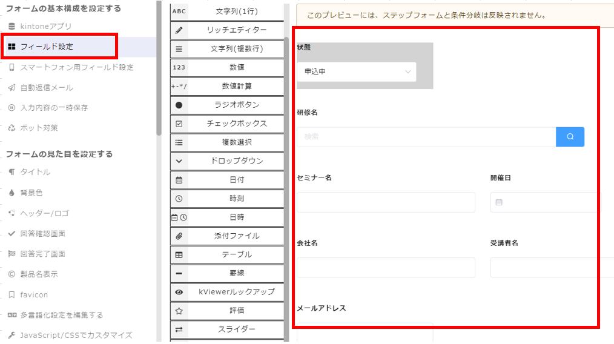The image size is (614, 344).
Task: Open 入力内容の一時保存 settings
Action: pos(54,108)
